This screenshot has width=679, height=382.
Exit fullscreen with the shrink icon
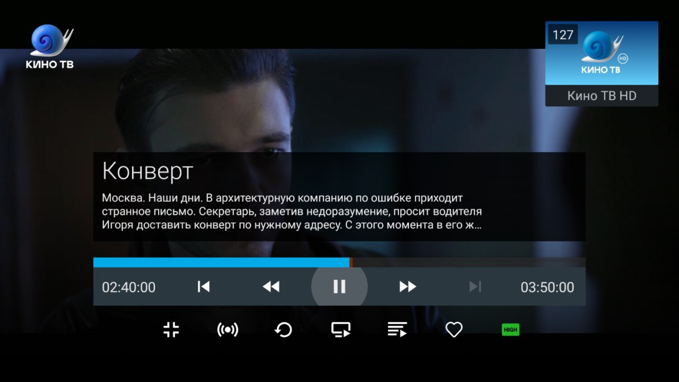(171, 329)
